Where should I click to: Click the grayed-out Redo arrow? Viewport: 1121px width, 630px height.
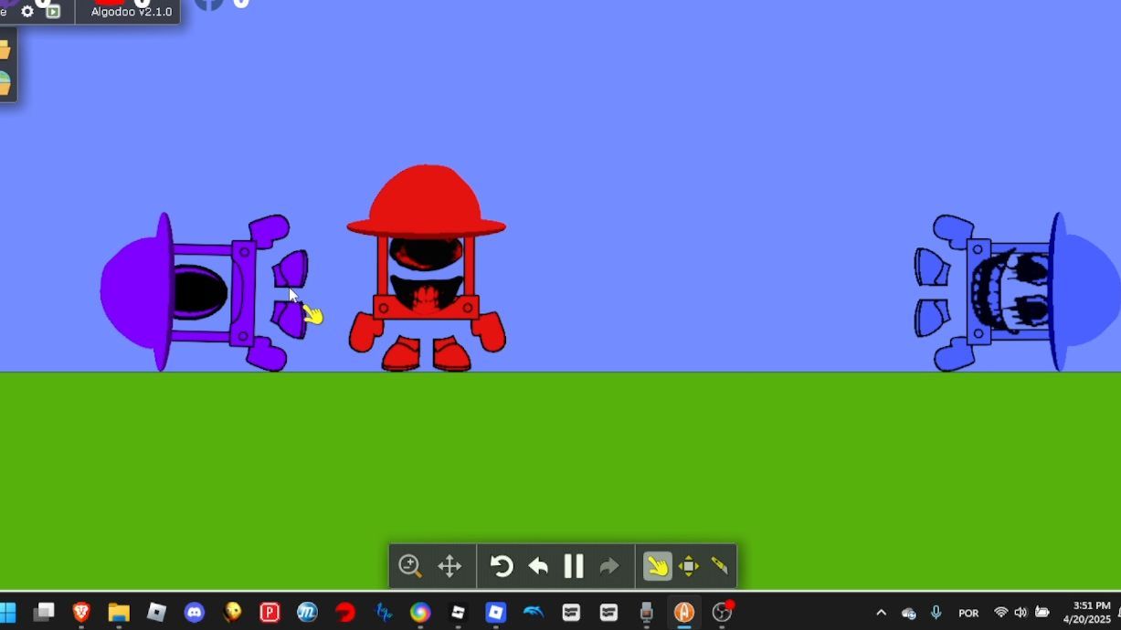point(609,567)
